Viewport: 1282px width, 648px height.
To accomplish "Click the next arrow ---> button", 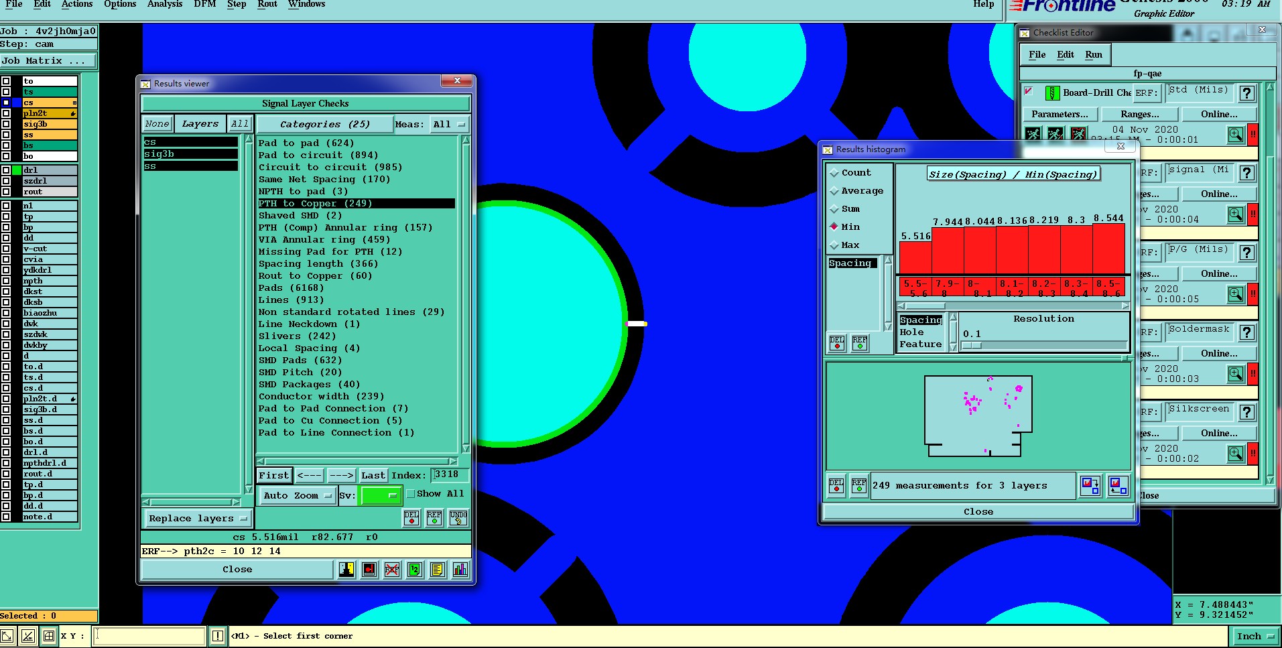I will pos(341,476).
